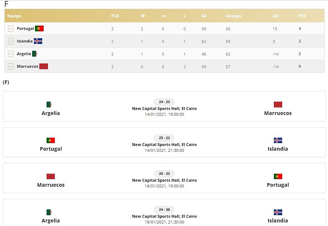Select Islandia team name in the standings table
Image resolution: width=328 pixels, height=226 pixels.
pyautogui.click(x=25, y=41)
